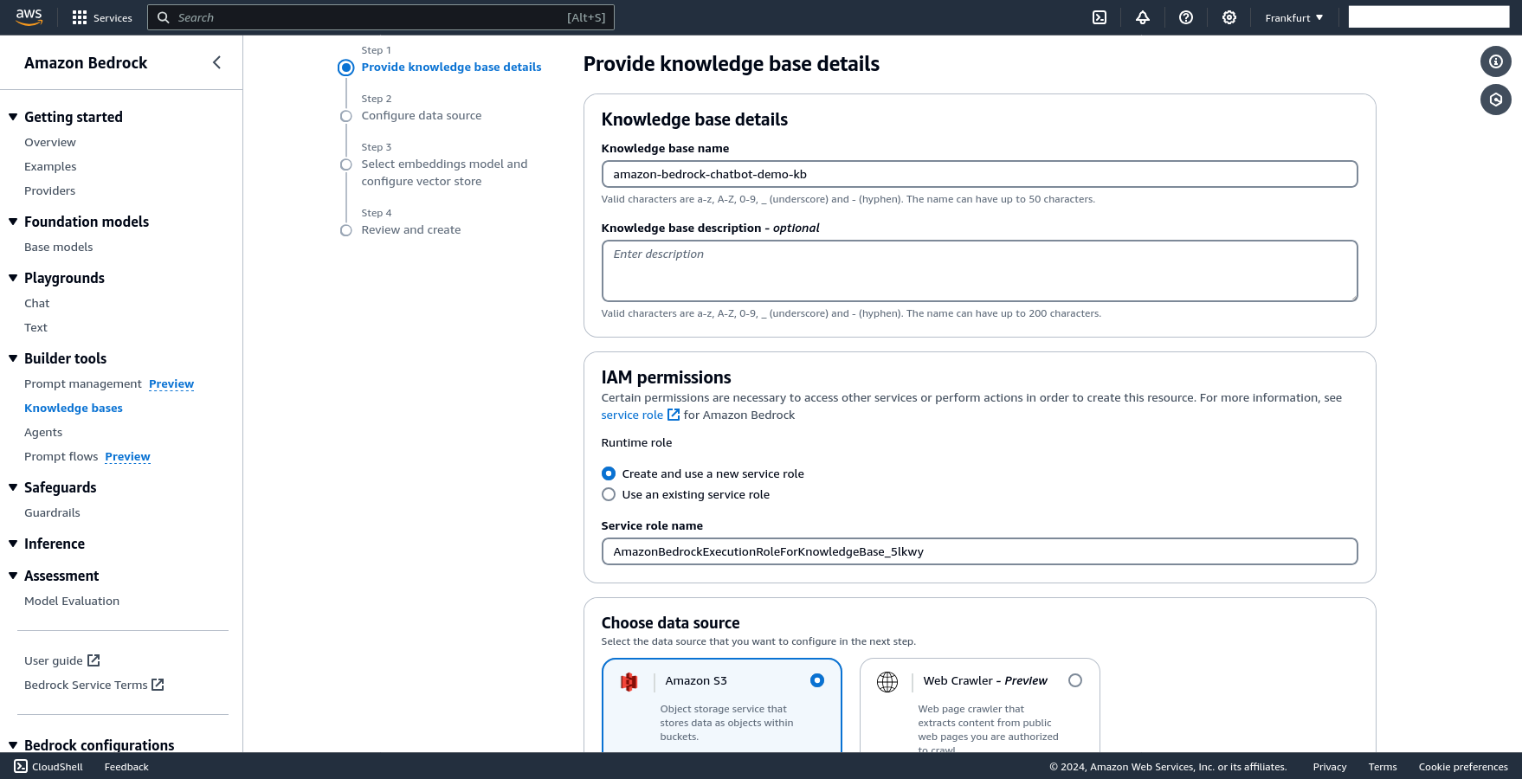Open the help question mark icon
Screen dimensions: 1522x779
point(1186,17)
